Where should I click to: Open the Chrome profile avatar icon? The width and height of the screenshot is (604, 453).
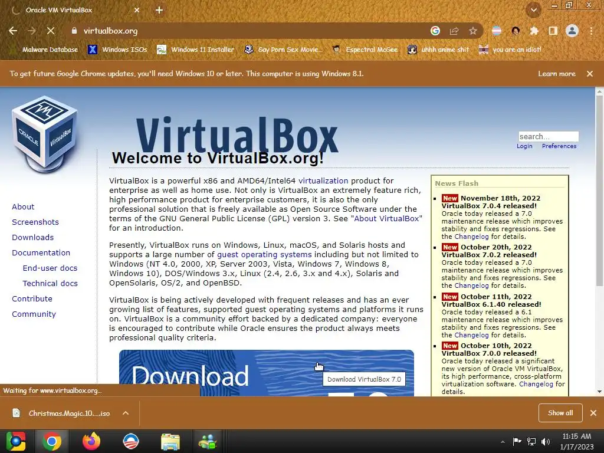click(572, 31)
